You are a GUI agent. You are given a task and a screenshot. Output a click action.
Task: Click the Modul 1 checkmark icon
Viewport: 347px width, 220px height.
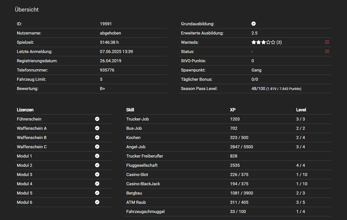pos(97,156)
